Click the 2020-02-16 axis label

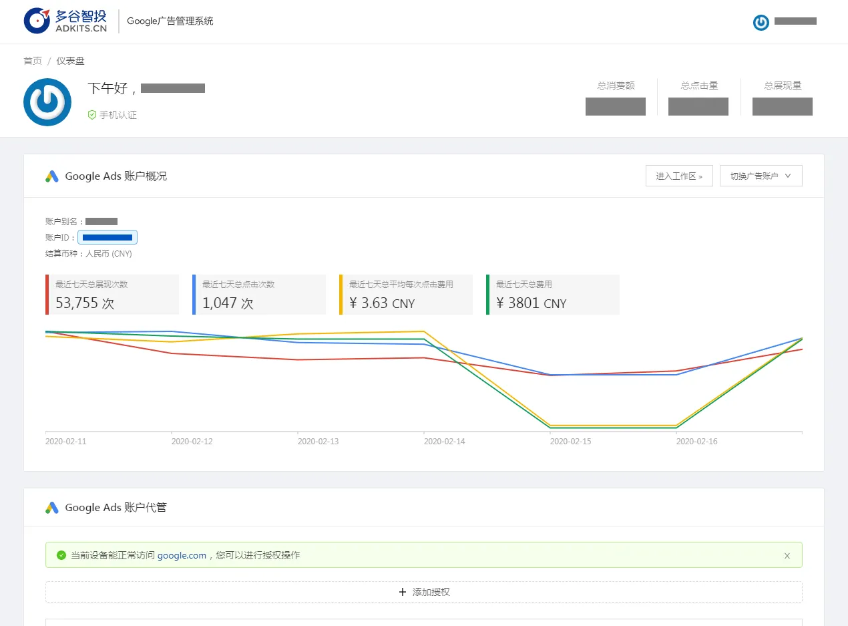(697, 442)
